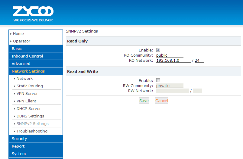Open the Home page
The height and width of the screenshot is (159, 243).
pyautogui.click(x=18, y=34)
